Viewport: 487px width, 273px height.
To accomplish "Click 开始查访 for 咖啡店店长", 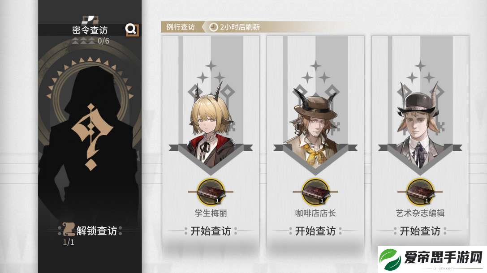I will [315, 231].
